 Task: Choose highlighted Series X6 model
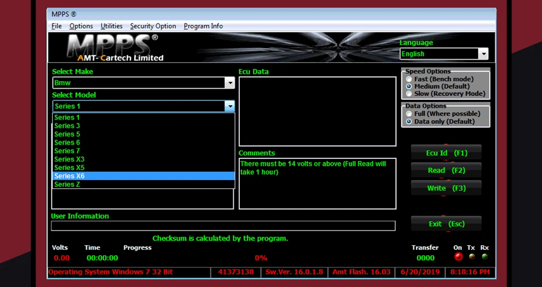(143, 176)
